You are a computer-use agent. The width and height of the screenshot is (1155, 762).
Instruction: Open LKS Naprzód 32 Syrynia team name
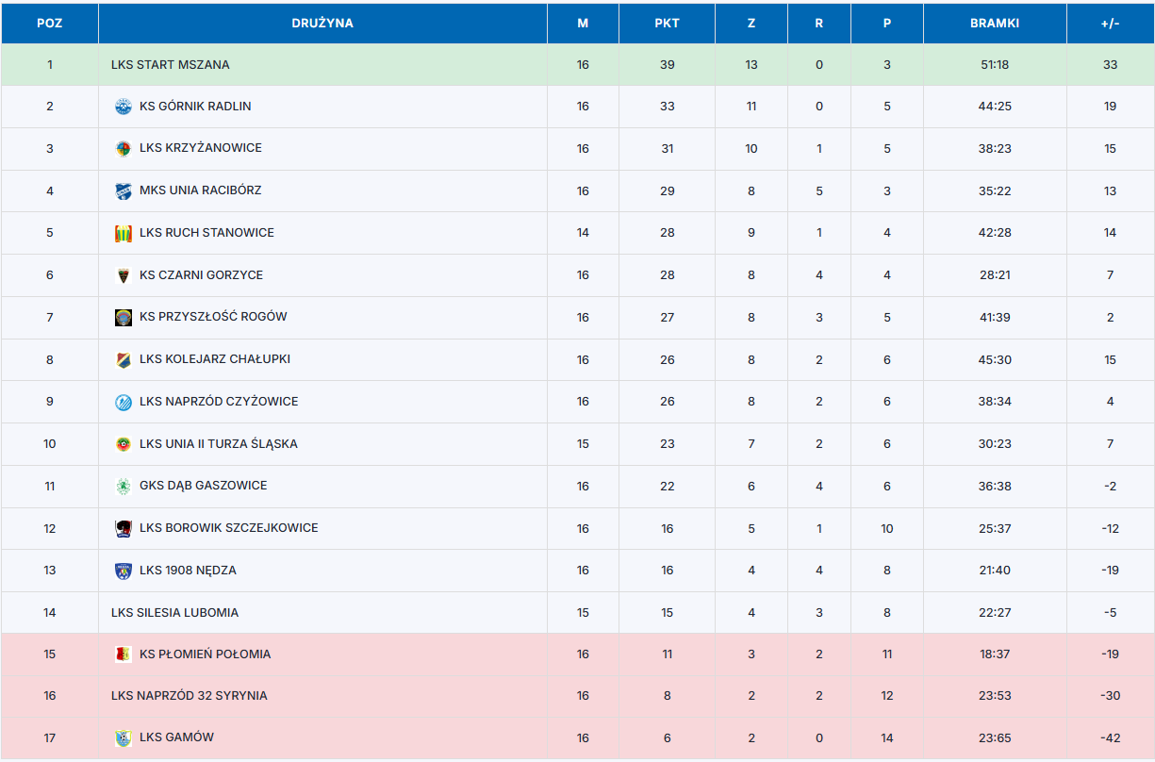coord(189,696)
